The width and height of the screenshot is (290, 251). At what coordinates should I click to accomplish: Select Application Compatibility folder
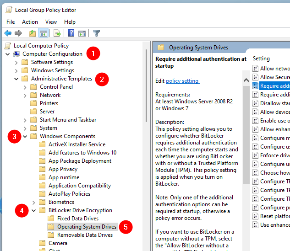(x=80, y=186)
